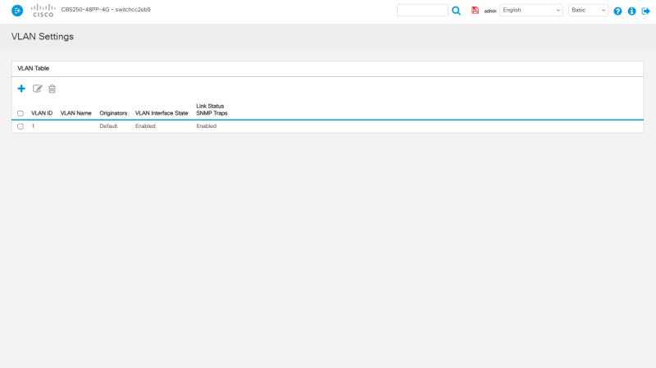Click into the search input field
The height and width of the screenshot is (368, 656).
point(422,10)
